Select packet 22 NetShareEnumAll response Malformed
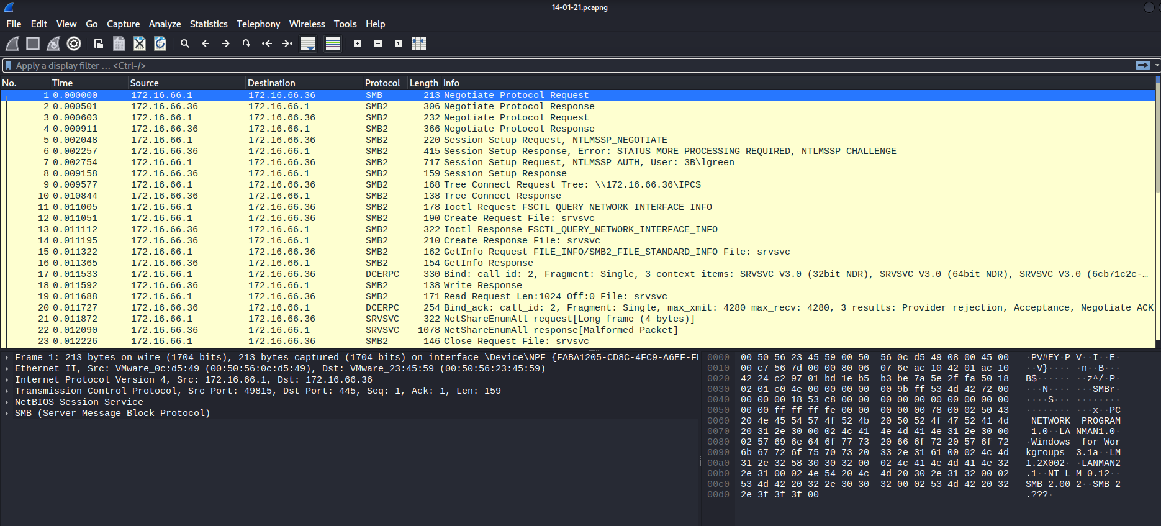The height and width of the screenshot is (526, 1161). [x=577, y=330]
